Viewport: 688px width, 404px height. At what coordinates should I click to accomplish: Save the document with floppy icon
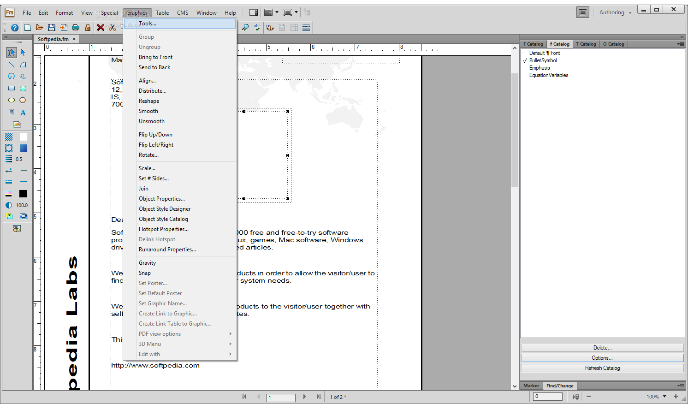tap(52, 28)
